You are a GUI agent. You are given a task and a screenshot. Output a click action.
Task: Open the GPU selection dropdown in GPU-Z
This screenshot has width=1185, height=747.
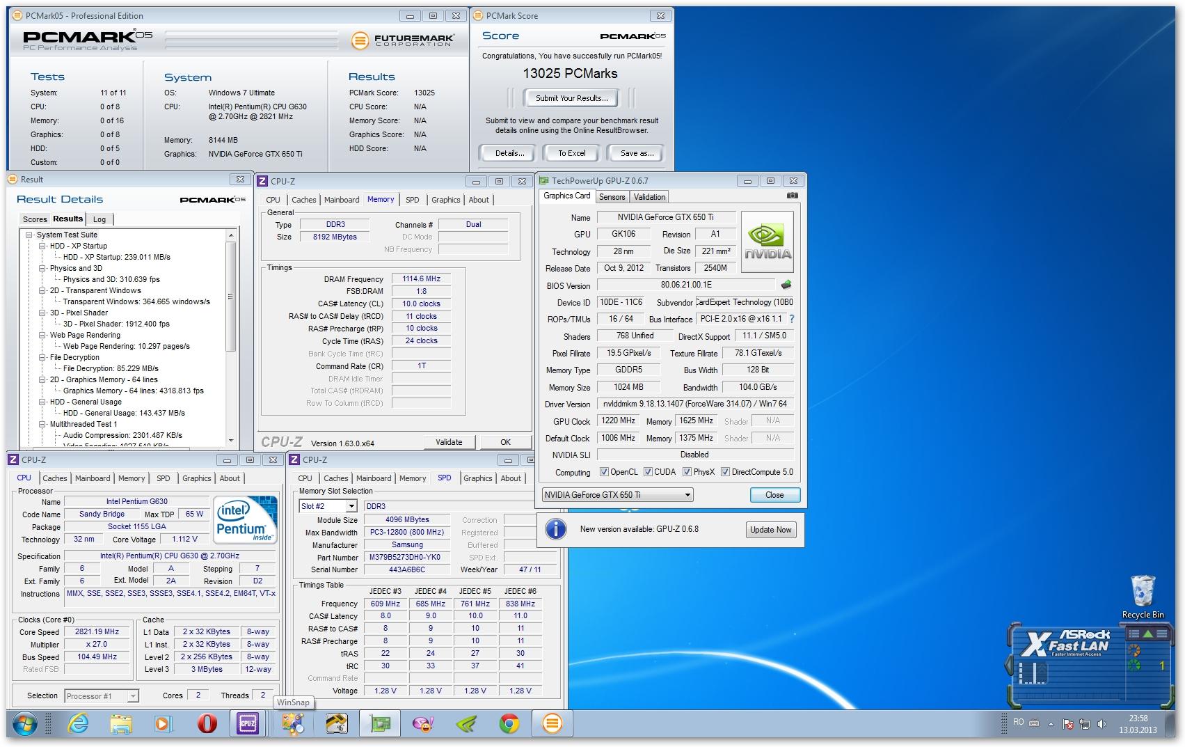coord(618,495)
